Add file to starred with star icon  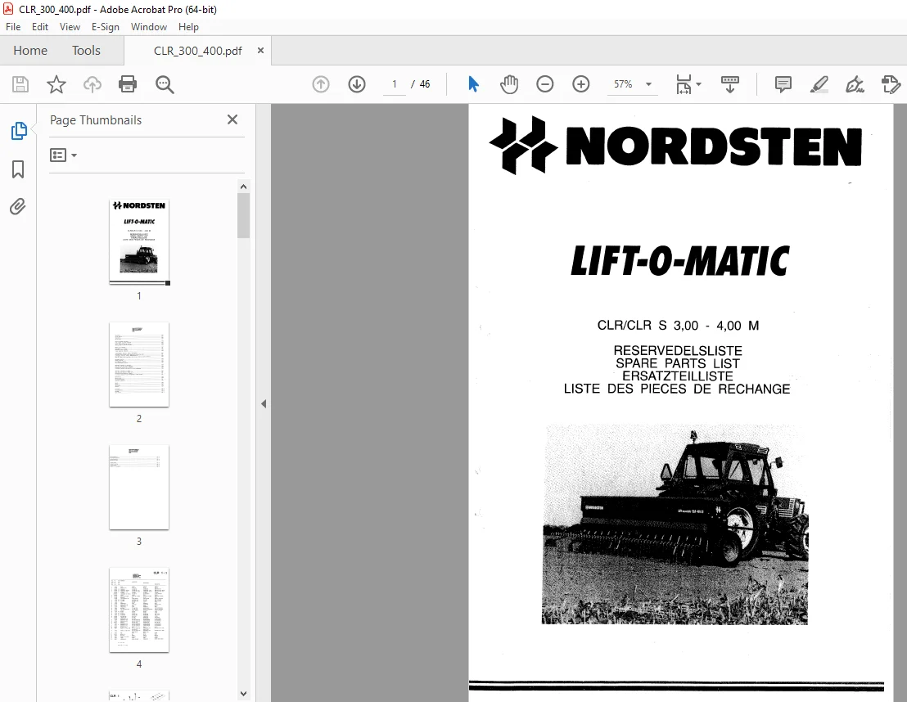pyautogui.click(x=56, y=84)
